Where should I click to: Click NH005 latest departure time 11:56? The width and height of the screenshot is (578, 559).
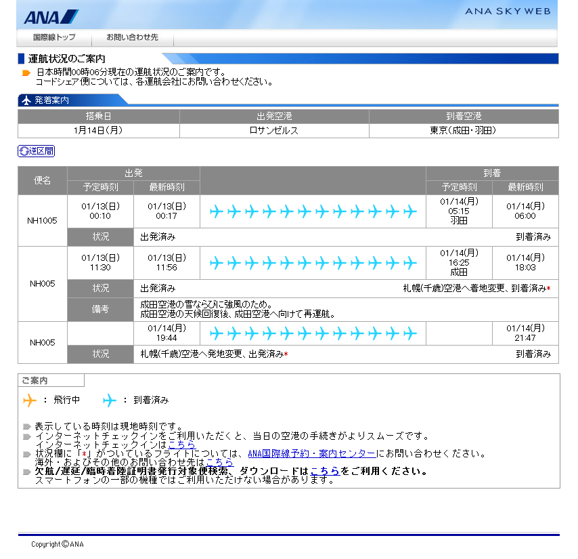(x=166, y=263)
